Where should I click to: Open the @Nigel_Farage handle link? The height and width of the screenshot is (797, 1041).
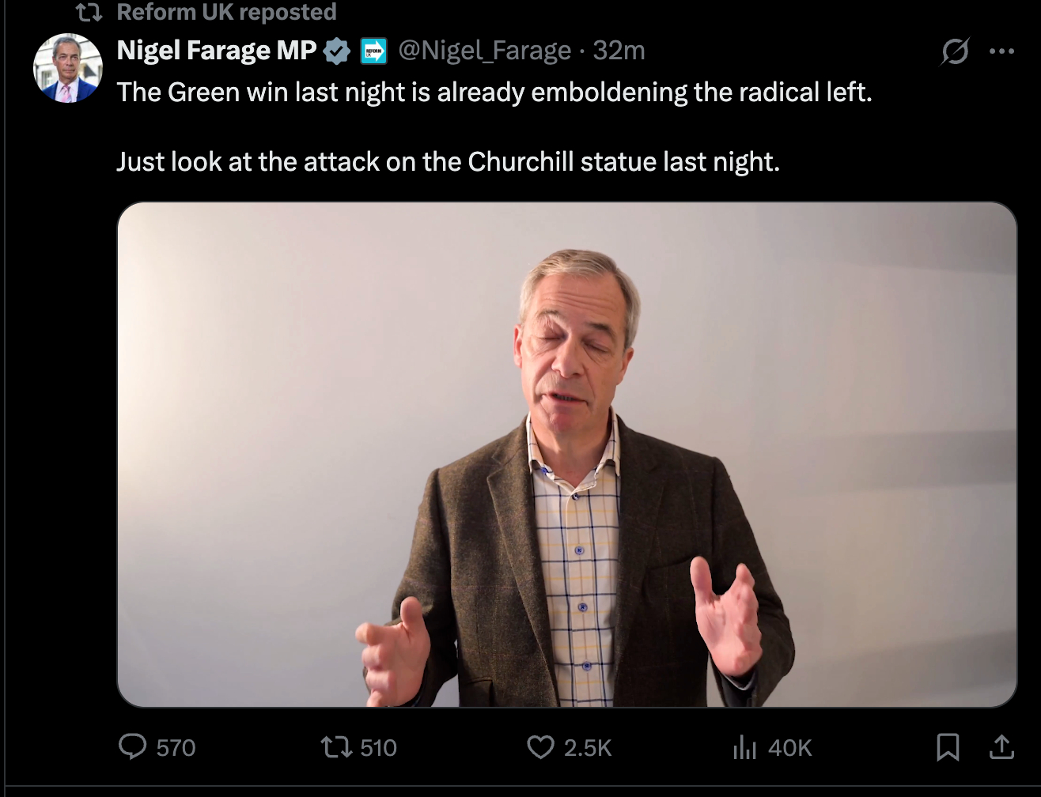click(x=484, y=51)
